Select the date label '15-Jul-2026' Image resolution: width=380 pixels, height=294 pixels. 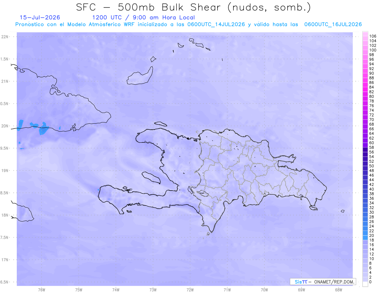40,17
